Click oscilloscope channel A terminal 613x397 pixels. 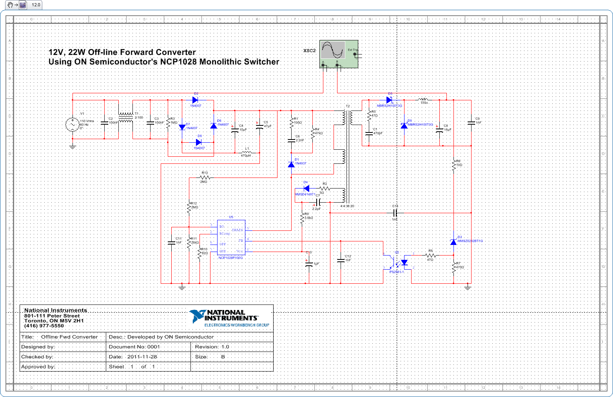point(323,65)
